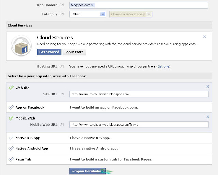
Task: Open help tooltip for Hosting URL
Action: 62,66
